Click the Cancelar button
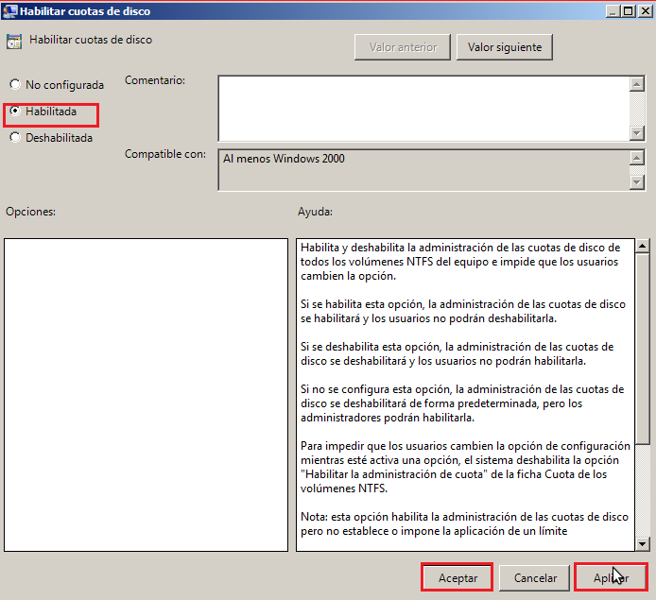 (535, 577)
